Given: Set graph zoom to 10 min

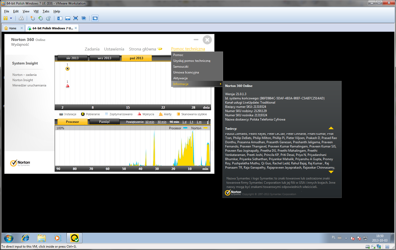Looking at the screenshot, I should pos(150,122).
